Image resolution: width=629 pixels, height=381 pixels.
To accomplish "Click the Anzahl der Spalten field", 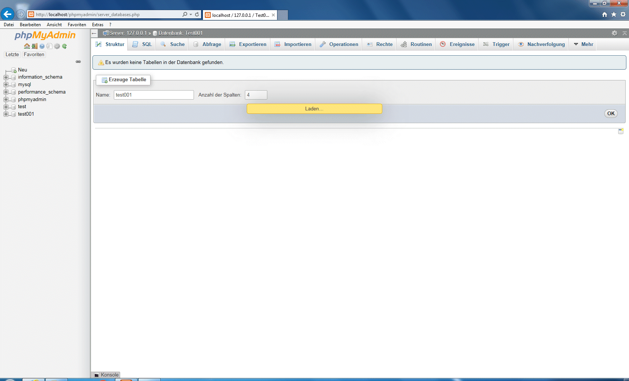I will pos(256,95).
